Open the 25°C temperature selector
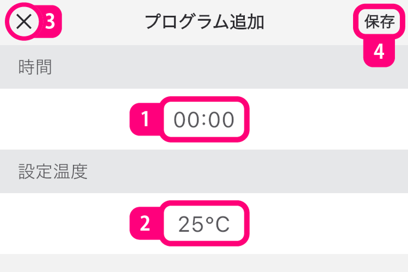408x272 pixels. coord(204,224)
